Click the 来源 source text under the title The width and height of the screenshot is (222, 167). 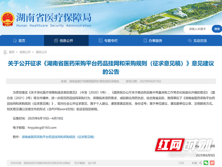pos(90,81)
